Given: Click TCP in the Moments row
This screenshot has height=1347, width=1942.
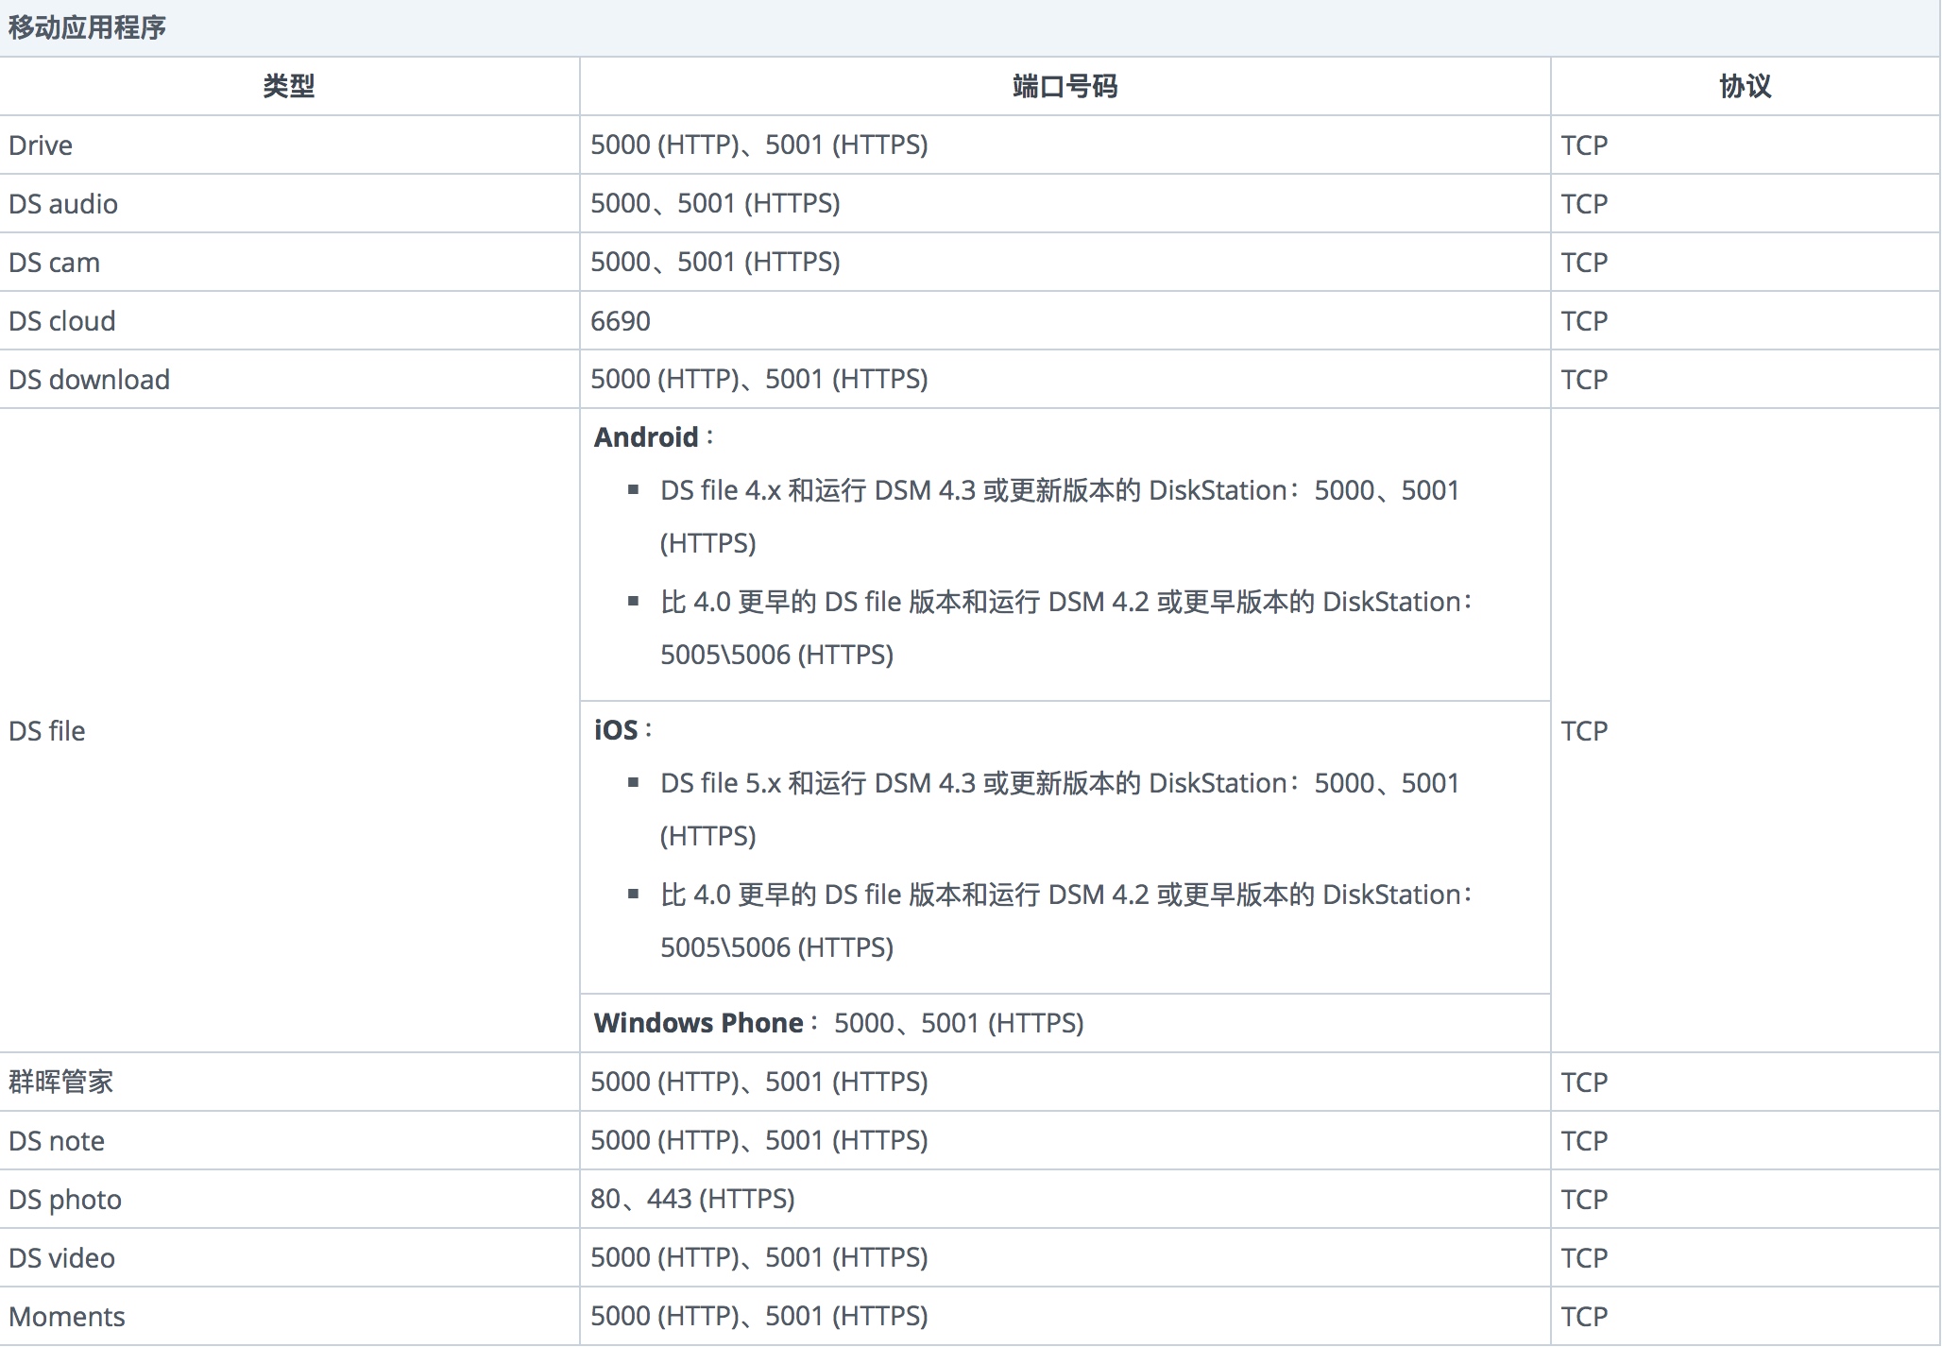Looking at the screenshot, I should [1584, 1316].
